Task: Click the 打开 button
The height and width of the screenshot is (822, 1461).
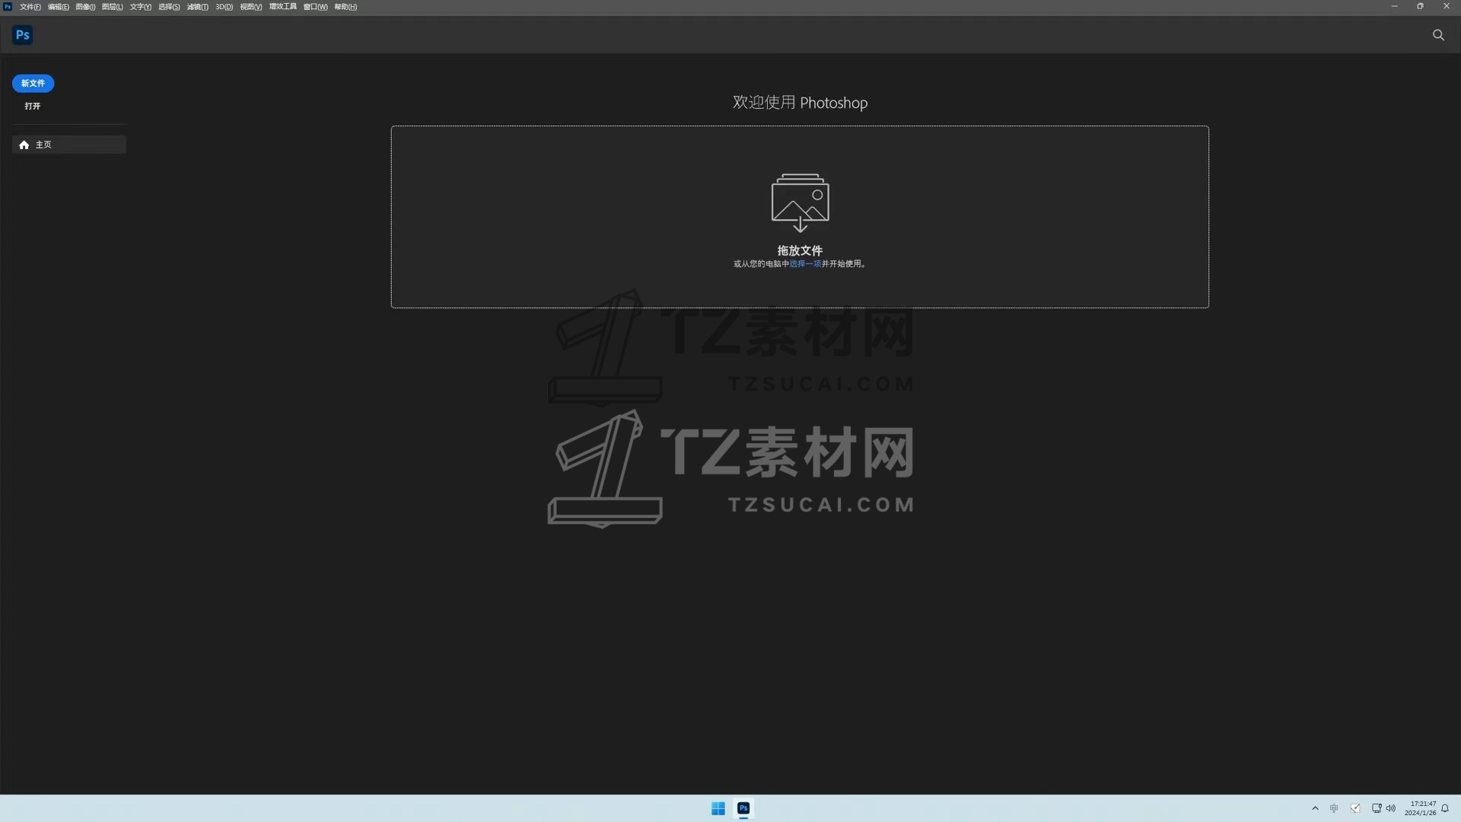Action: click(32, 106)
